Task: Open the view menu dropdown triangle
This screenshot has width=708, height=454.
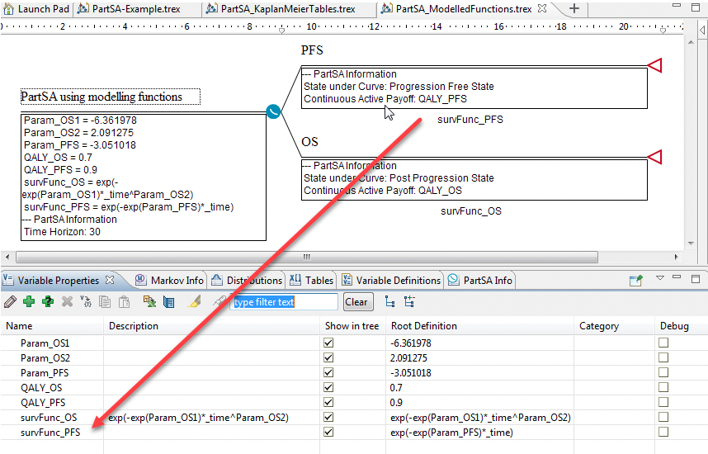Action: coord(659,278)
